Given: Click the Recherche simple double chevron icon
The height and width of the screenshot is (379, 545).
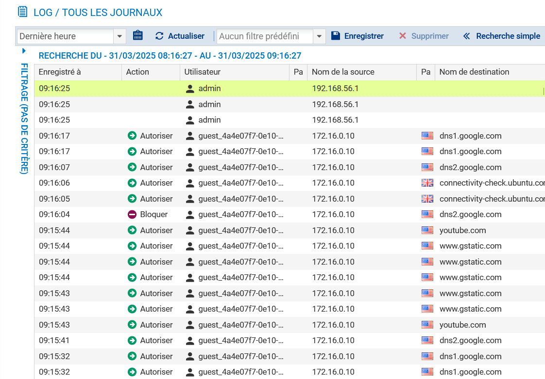Looking at the screenshot, I should pyautogui.click(x=466, y=36).
